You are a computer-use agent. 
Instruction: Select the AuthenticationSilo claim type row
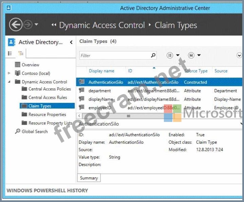(x=159, y=82)
